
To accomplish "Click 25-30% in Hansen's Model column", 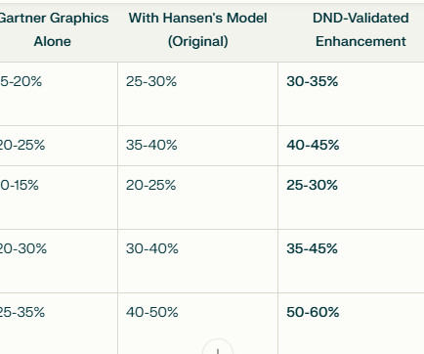I will (x=151, y=81).
